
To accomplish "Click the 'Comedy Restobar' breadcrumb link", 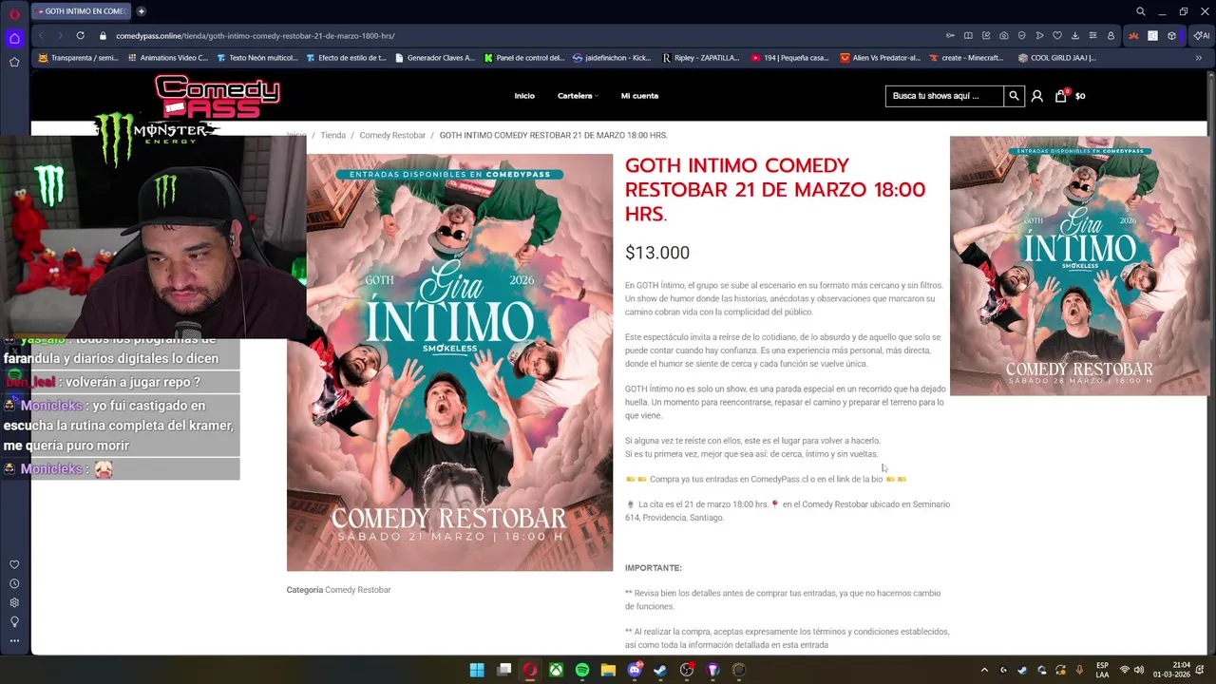I will [x=392, y=135].
